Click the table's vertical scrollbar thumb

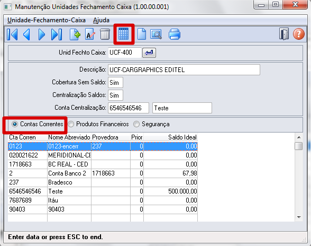coord(298,146)
